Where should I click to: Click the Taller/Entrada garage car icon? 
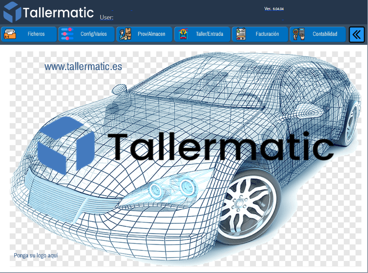183,34
